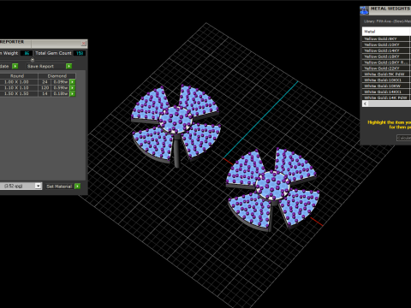
Task: Select Yellow Gold 22KY in metal list
Action: (x=386, y=68)
